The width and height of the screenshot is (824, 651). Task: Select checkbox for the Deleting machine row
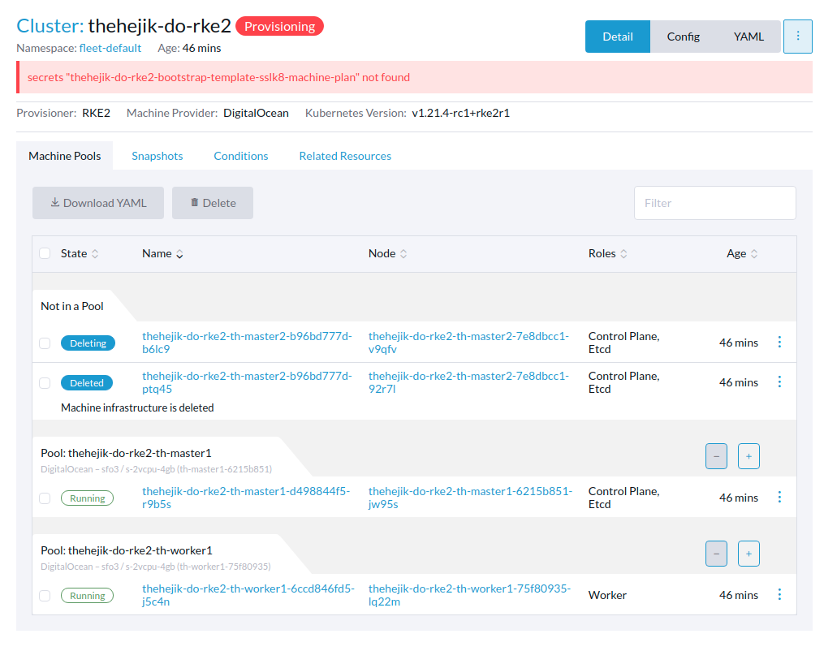(45, 343)
